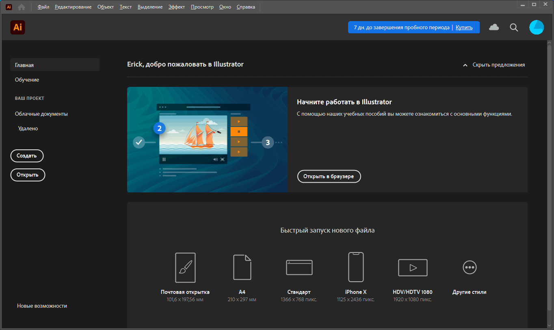Select the HDV/HDTV 1080 video preset icon

[413, 267]
